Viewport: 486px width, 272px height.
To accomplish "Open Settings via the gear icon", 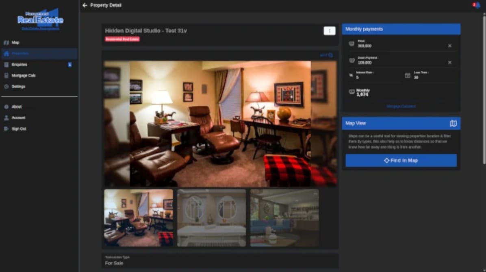I will click(x=7, y=86).
